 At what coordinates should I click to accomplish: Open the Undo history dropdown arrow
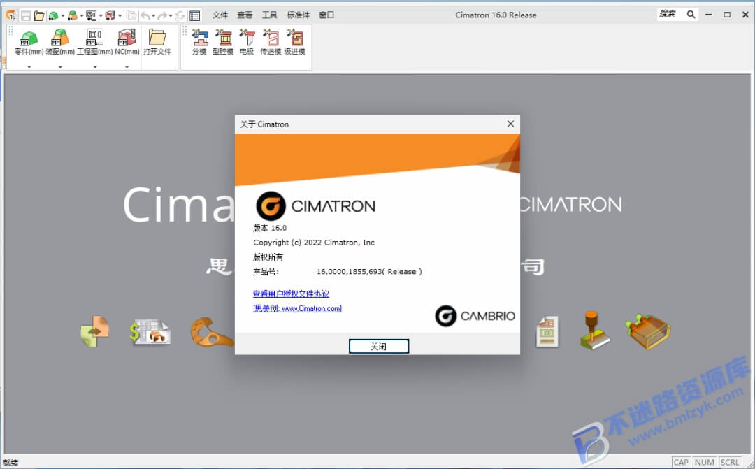click(x=153, y=16)
